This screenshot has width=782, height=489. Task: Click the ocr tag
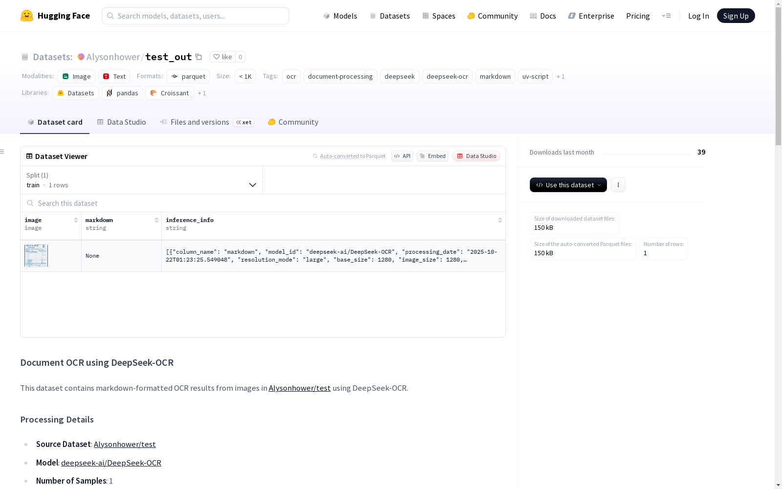point(291,76)
